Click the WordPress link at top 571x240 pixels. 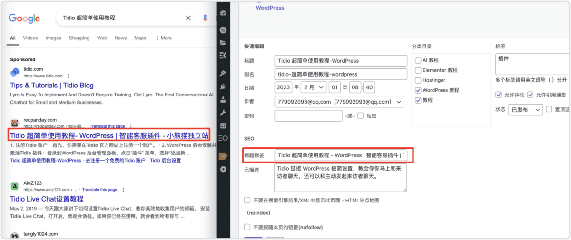pyautogui.click(x=270, y=8)
